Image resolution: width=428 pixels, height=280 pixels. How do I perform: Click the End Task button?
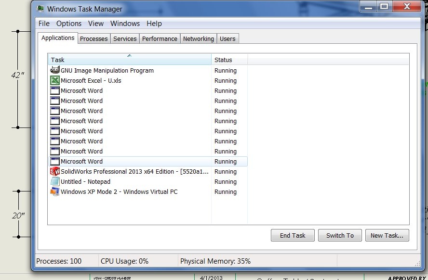tap(293, 235)
